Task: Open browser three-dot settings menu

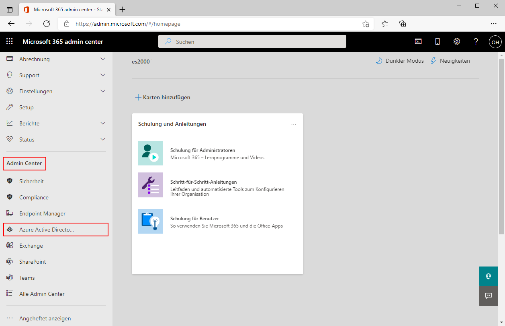Action: pos(494,24)
